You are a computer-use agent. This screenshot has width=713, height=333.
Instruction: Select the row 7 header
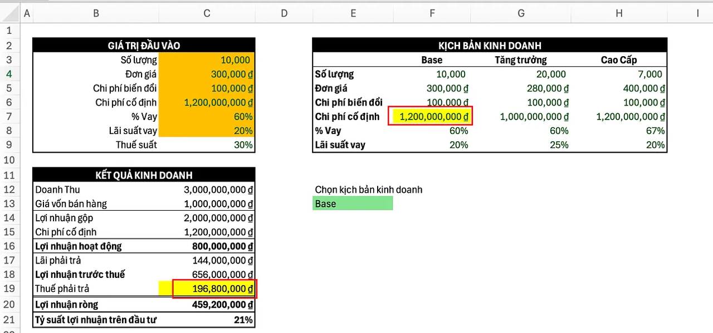(x=9, y=116)
